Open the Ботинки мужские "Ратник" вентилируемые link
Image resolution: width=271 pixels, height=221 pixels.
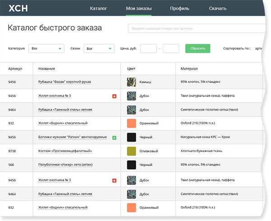[x=72, y=137]
